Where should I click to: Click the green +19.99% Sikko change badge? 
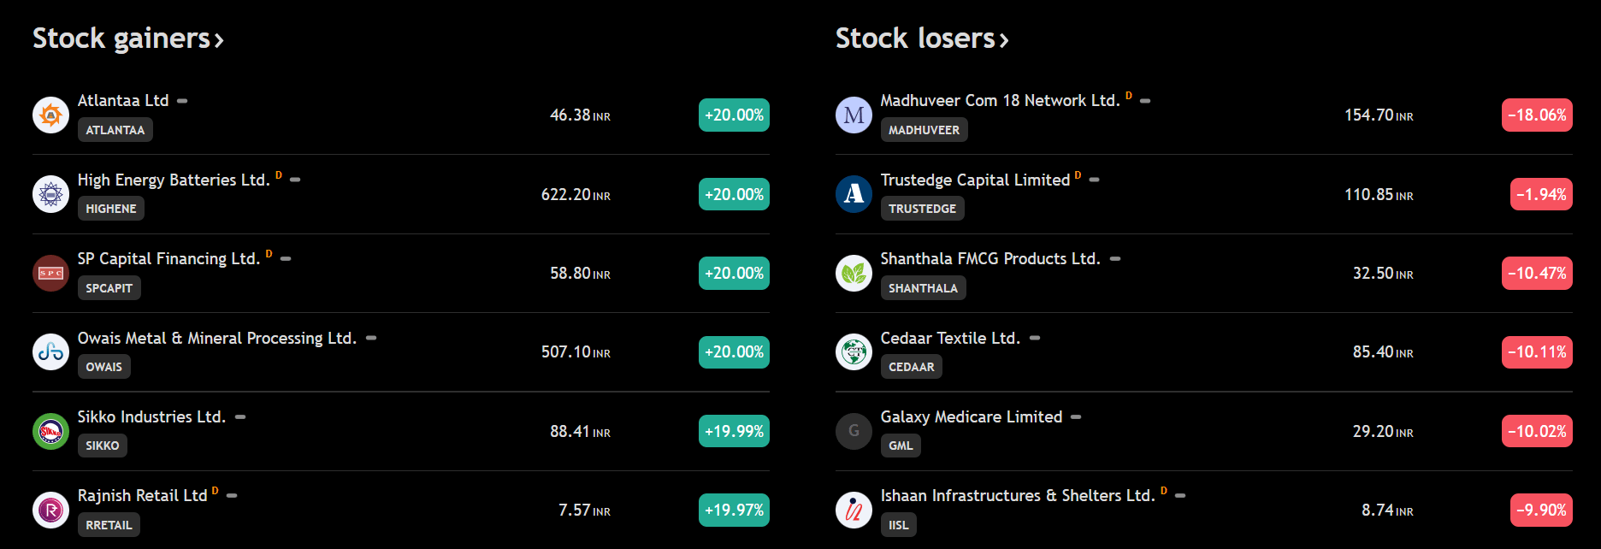[x=734, y=431]
